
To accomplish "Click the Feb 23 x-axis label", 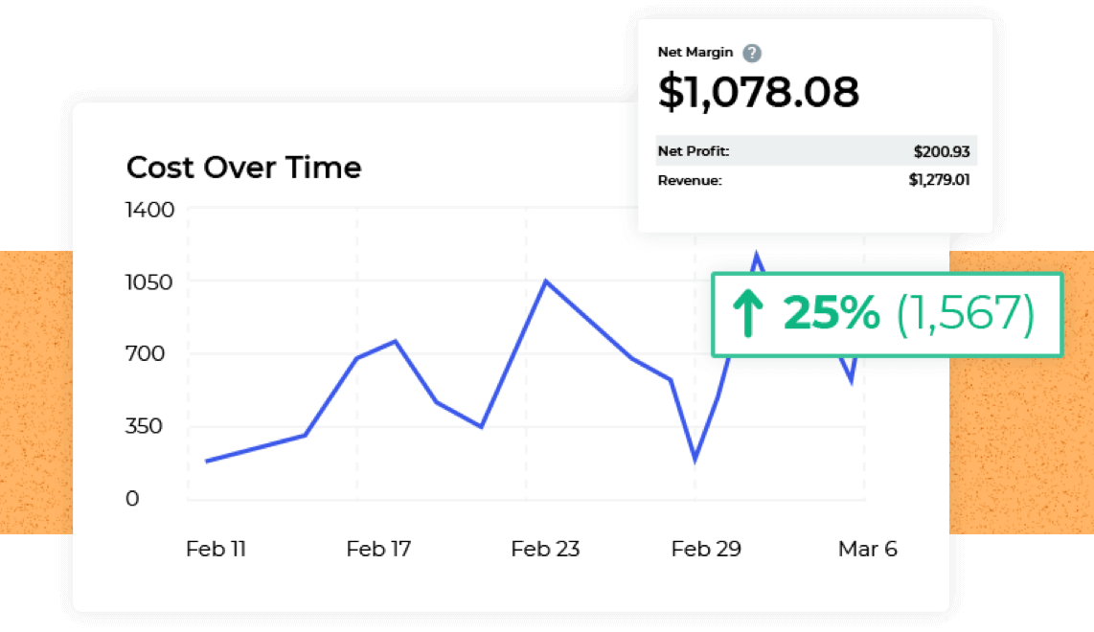I will click(x=545, y=549).
